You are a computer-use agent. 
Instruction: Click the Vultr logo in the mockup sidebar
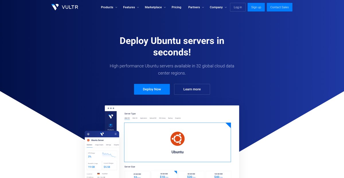[x=111, y=117]
